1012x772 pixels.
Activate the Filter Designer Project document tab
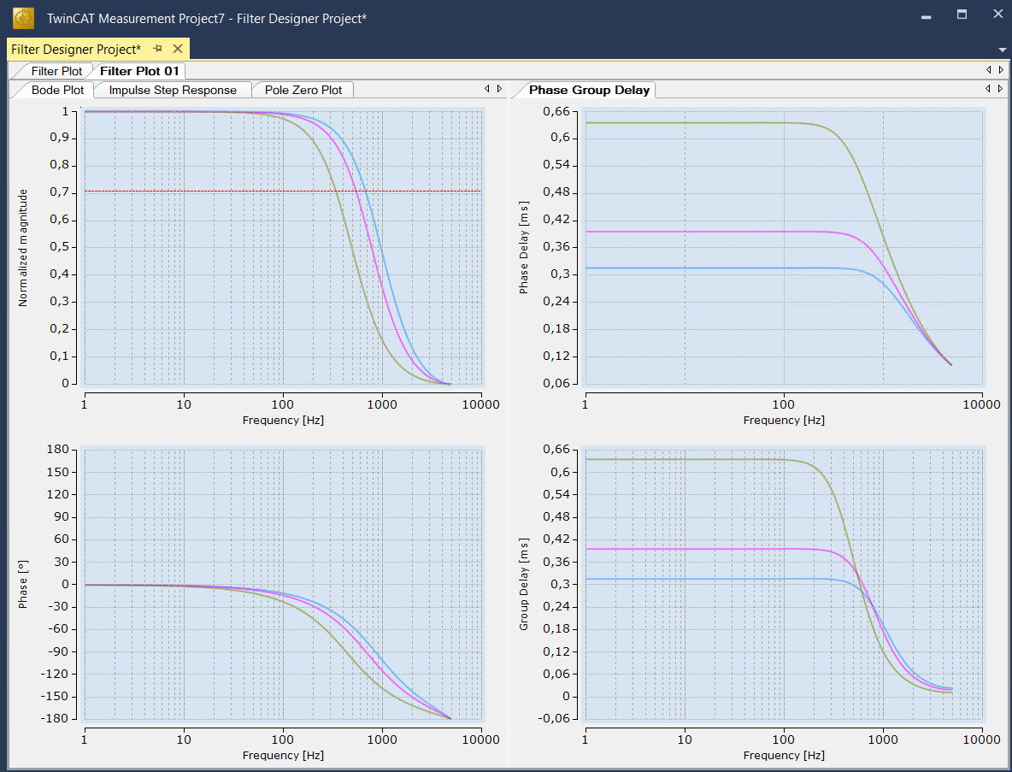point(76,49)
